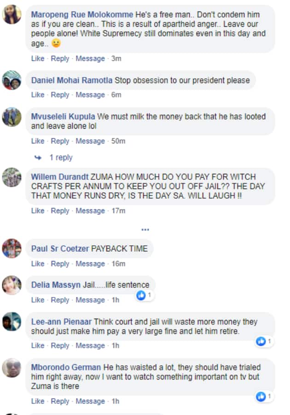The height and width of the screenshot is (415, 290).
Task: Click the 50m timestamp on Kupula's comment
Action: [118, 141]
